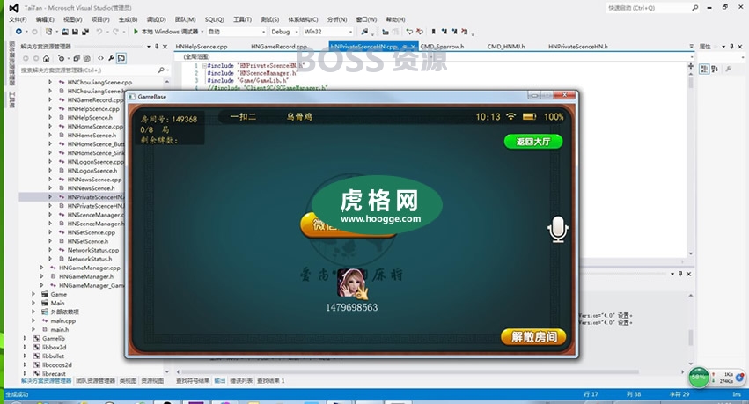Collapse the #include region on line 1
Image resolution: width=749 pixels, height=404 pixels.
pos(204,66)
